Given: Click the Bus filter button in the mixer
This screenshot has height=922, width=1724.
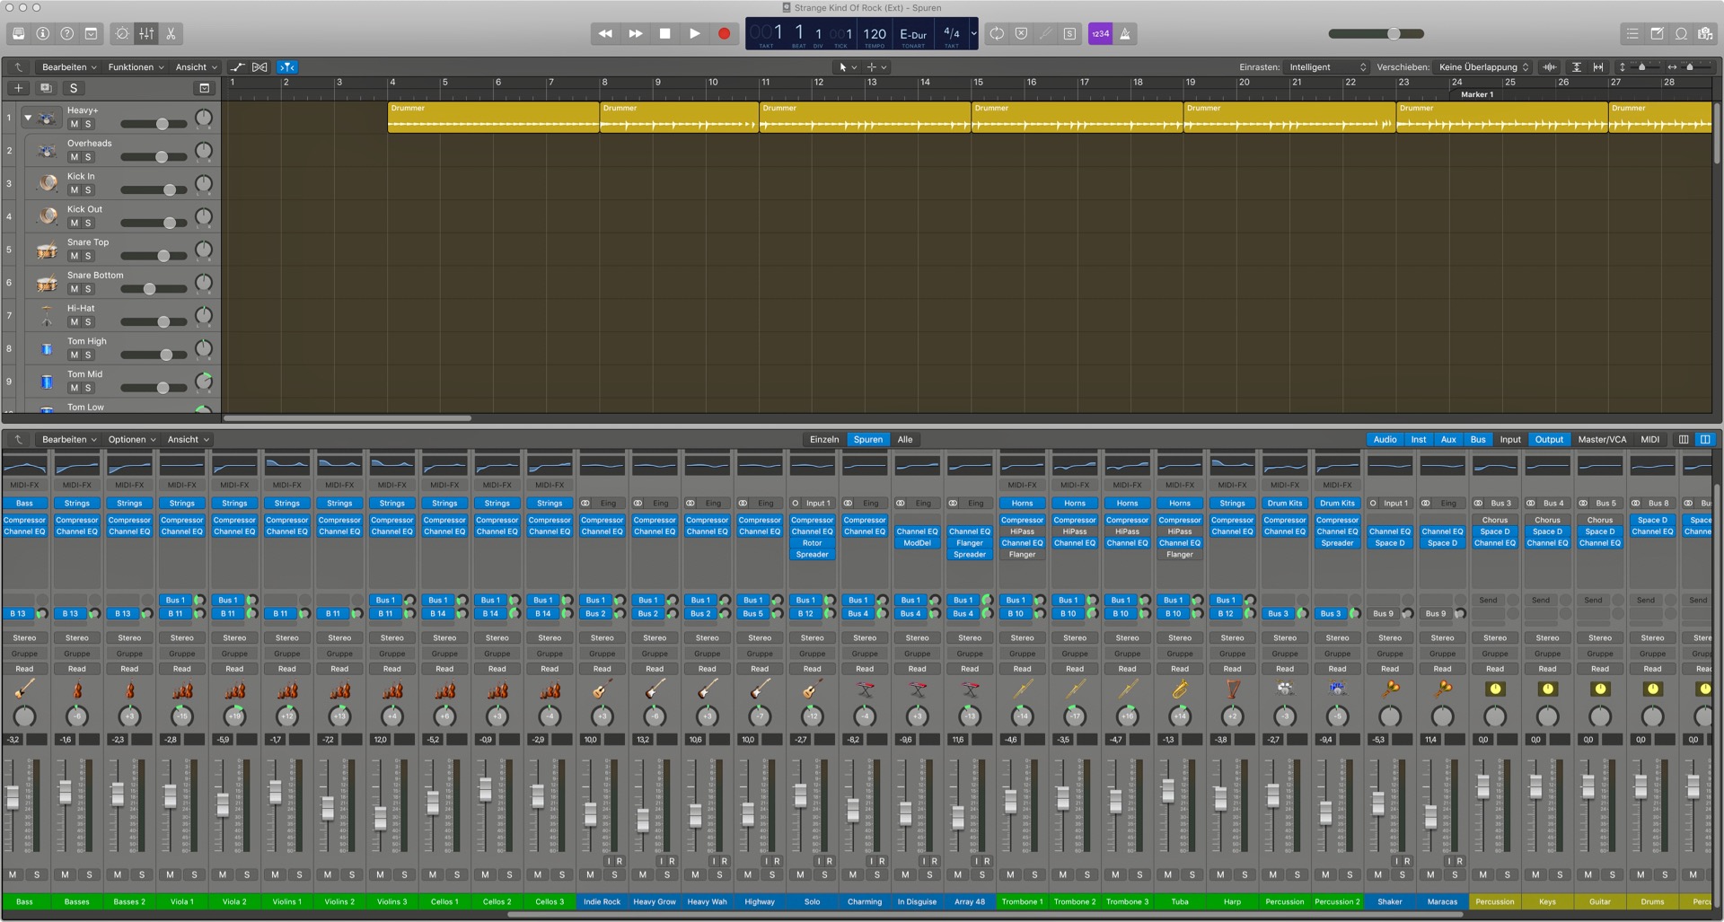Looking at the screenshot, I should 1477,439.
